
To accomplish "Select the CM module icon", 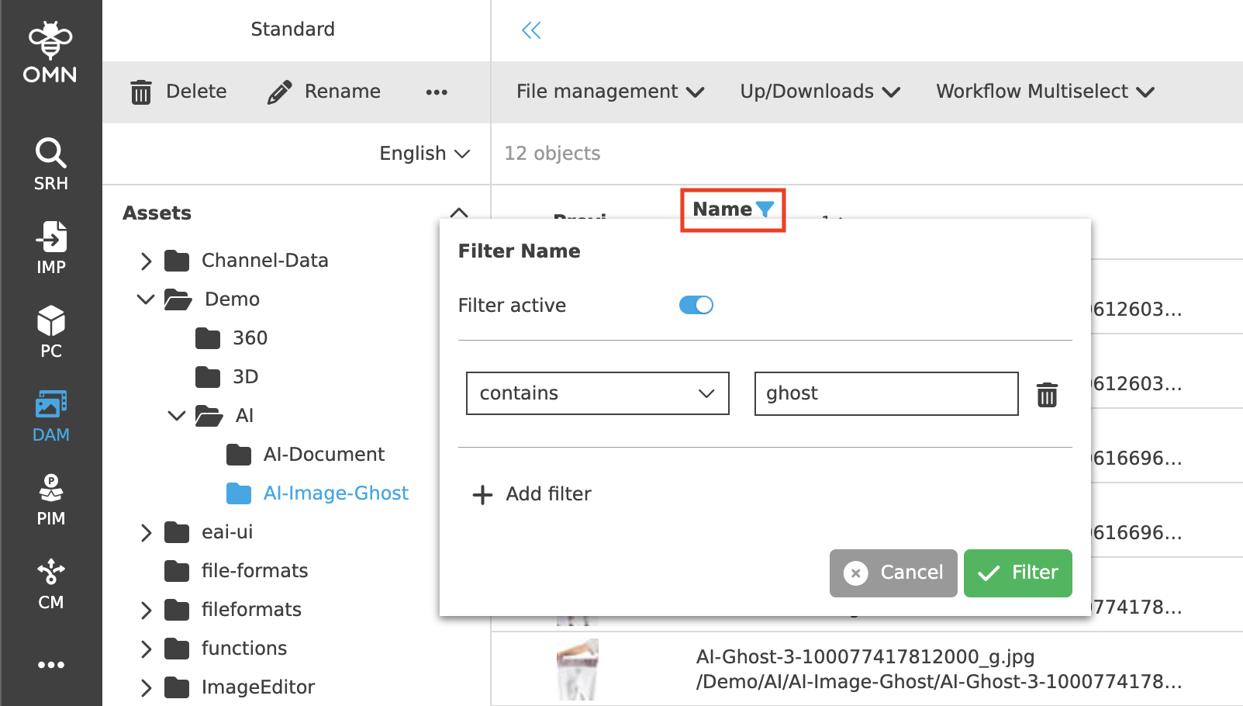I will (x=50, y=581).
